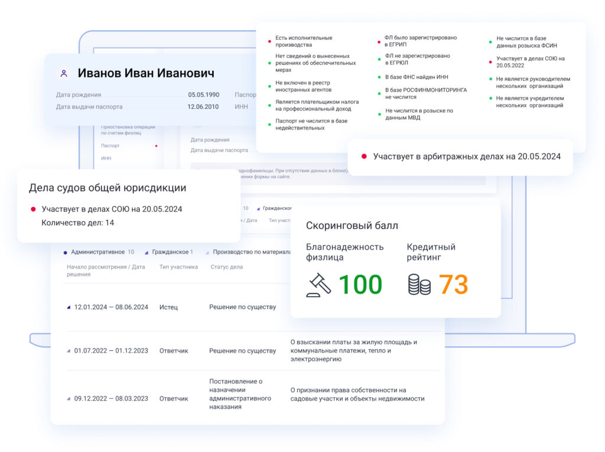Click the coins icon next to rating 73
The height and width of the screenshot is (452, 605).
pos(419,285)
